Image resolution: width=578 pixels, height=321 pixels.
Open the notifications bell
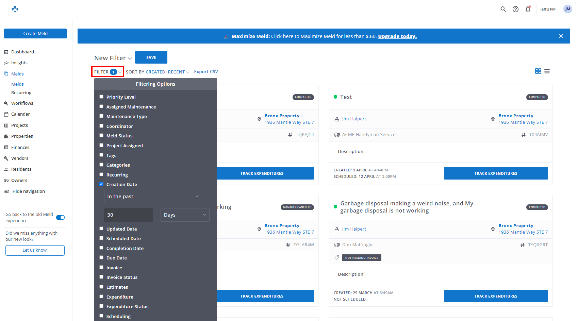click(528, 9)
